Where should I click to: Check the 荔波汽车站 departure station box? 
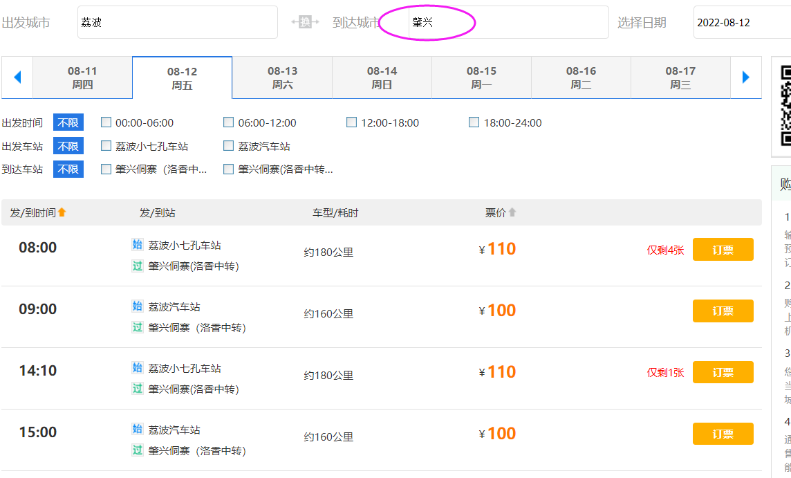[x=229, y=146]
